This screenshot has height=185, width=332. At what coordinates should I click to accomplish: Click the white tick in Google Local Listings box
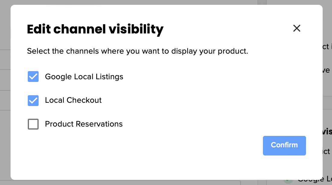33,77
